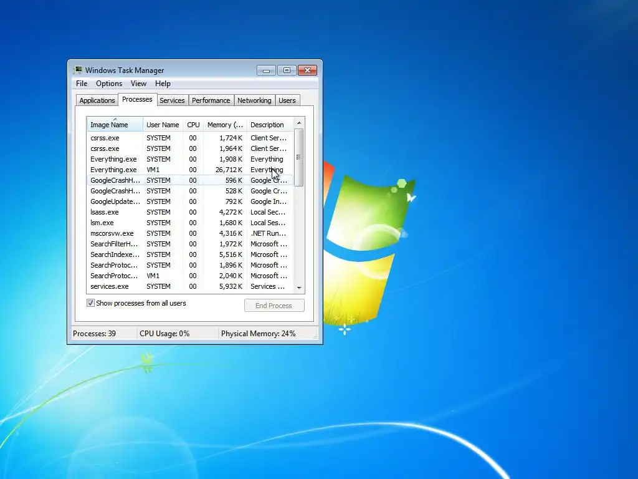
Task: Minimize the Task Manager window
Action: [266, 70]
